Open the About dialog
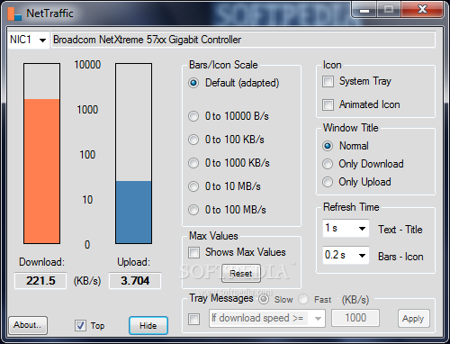450x344 pixels. (x=28, y=325)
